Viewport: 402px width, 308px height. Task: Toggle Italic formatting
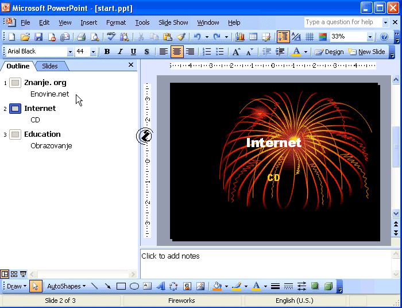click(120, 52)
